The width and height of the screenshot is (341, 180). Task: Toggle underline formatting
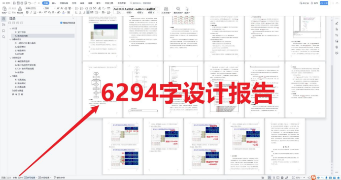tap(34, 12)
